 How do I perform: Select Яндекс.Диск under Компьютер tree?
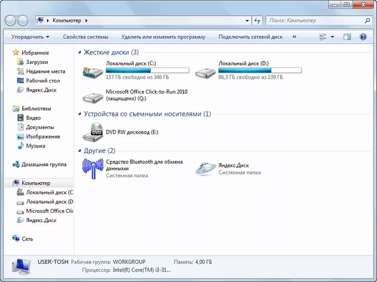coord(42,221)
